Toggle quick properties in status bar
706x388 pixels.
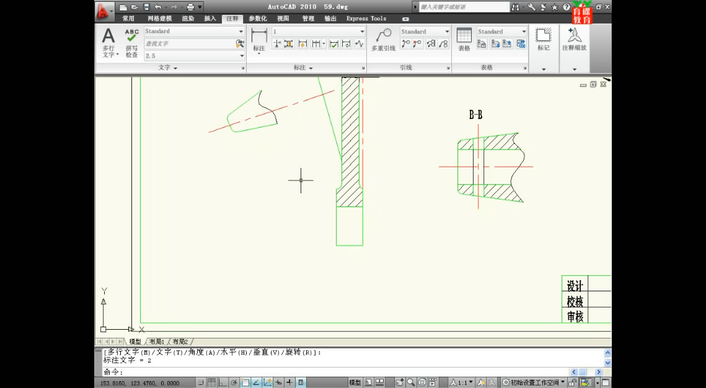[301, 382]
